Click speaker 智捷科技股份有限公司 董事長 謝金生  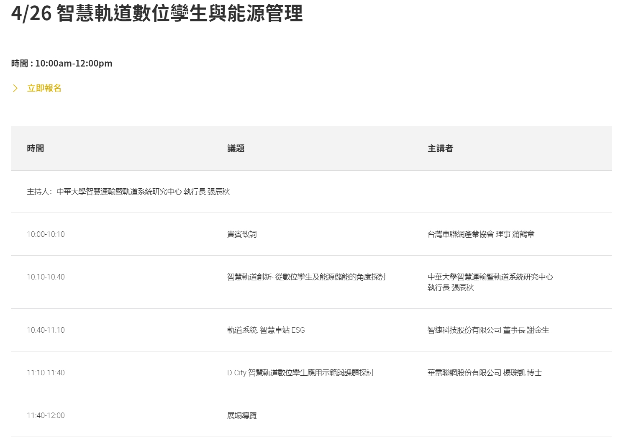tap(488, 330)
